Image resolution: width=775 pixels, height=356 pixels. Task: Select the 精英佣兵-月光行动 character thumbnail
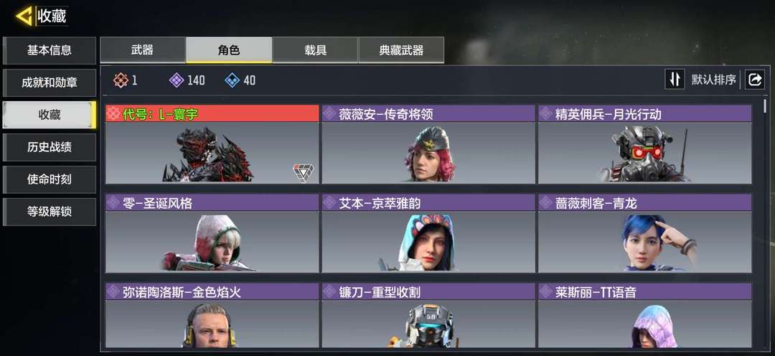(644, 153)
